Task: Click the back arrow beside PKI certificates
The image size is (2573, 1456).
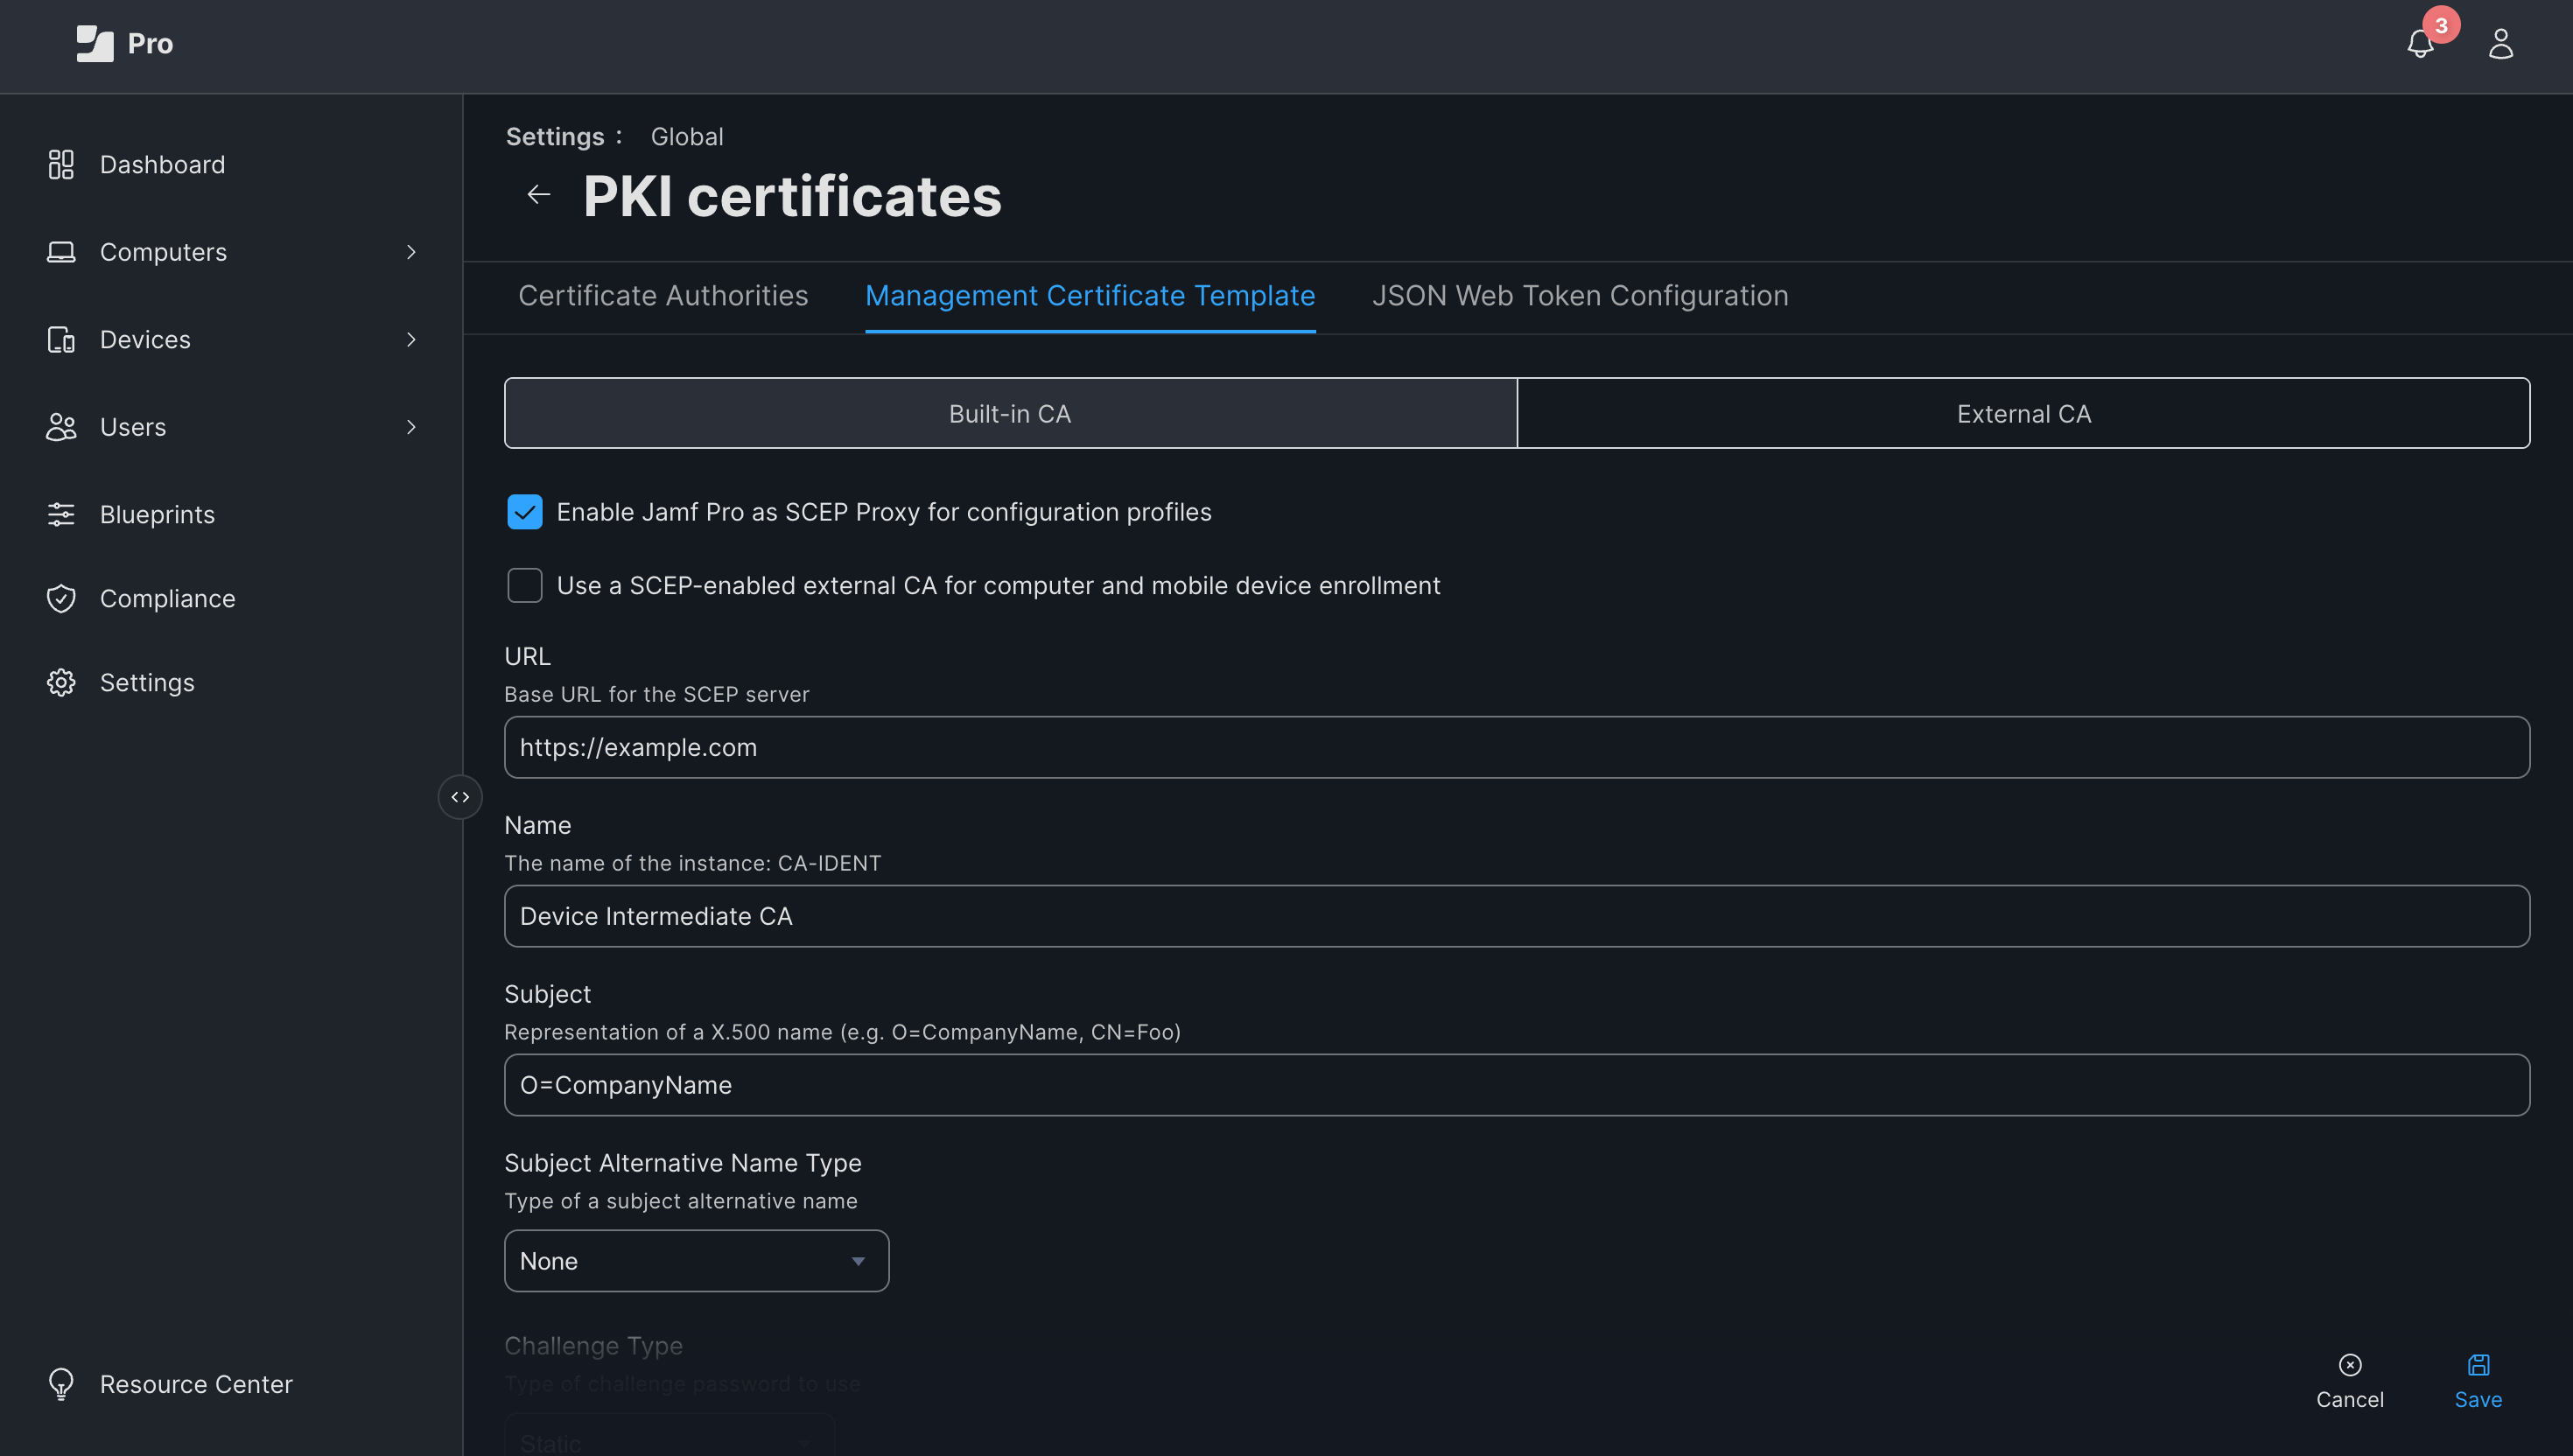Action: pos(539,194)
